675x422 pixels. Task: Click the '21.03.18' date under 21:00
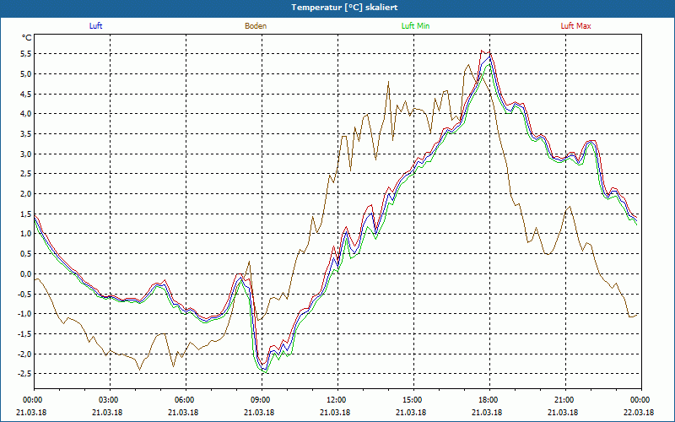pos(563,412)
